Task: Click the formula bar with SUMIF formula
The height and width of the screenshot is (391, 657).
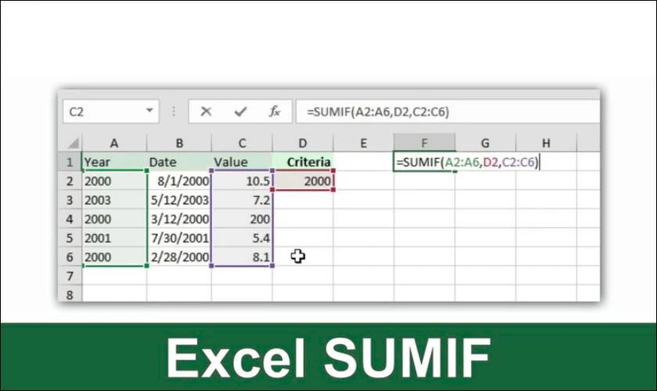Action: click(448, 112)
